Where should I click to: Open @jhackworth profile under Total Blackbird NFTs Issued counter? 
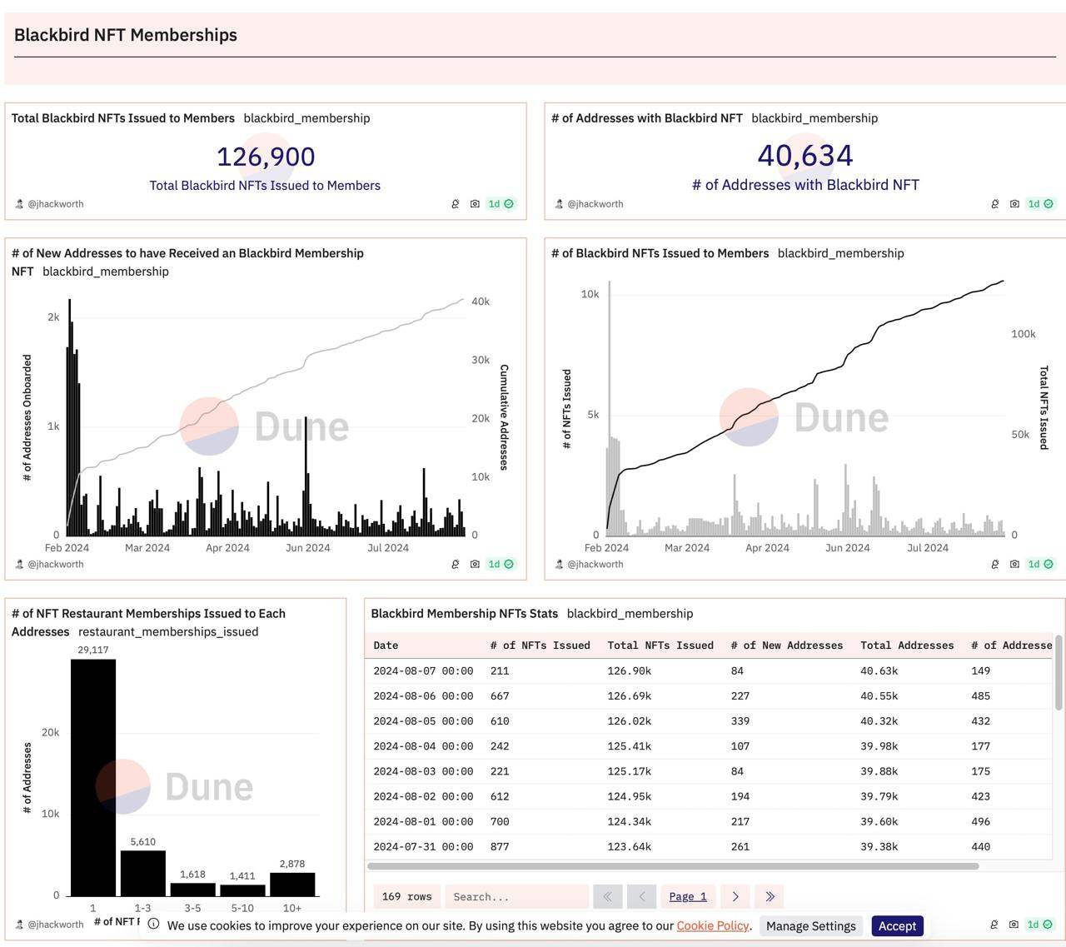click(55, 203)
